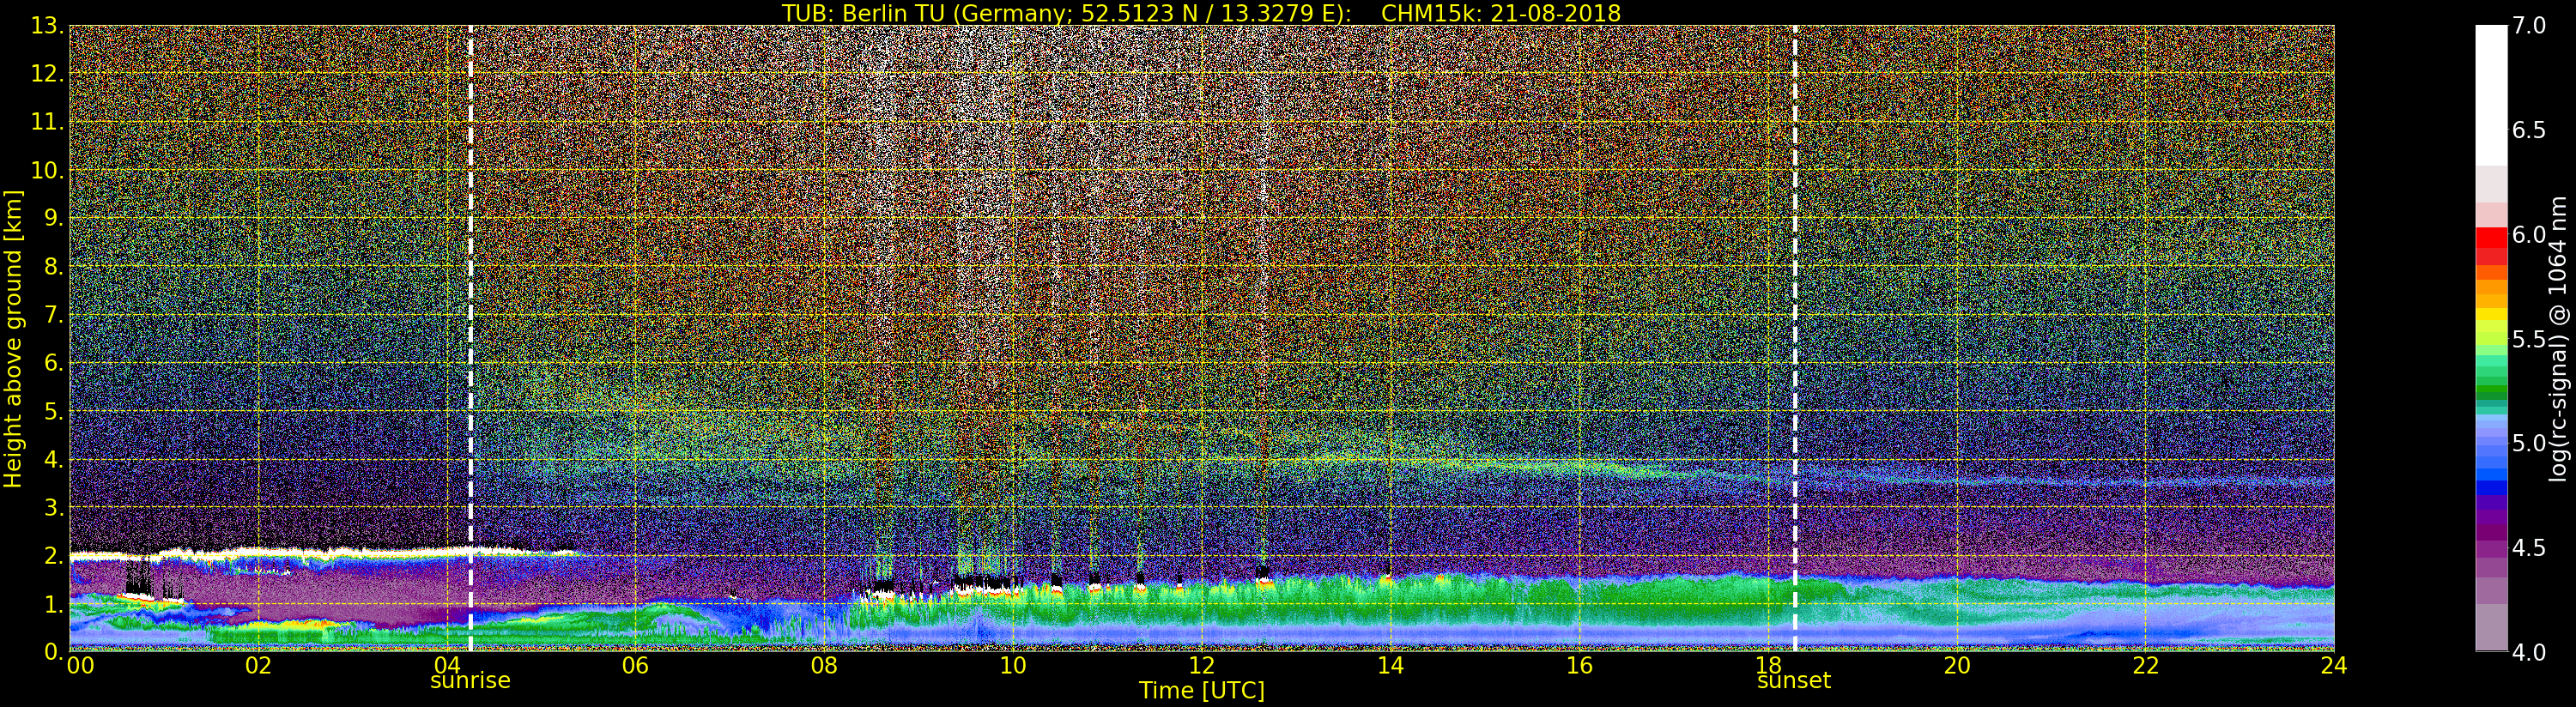
Task: Click height axis tick label '9.'
Action: click(54, 218)
